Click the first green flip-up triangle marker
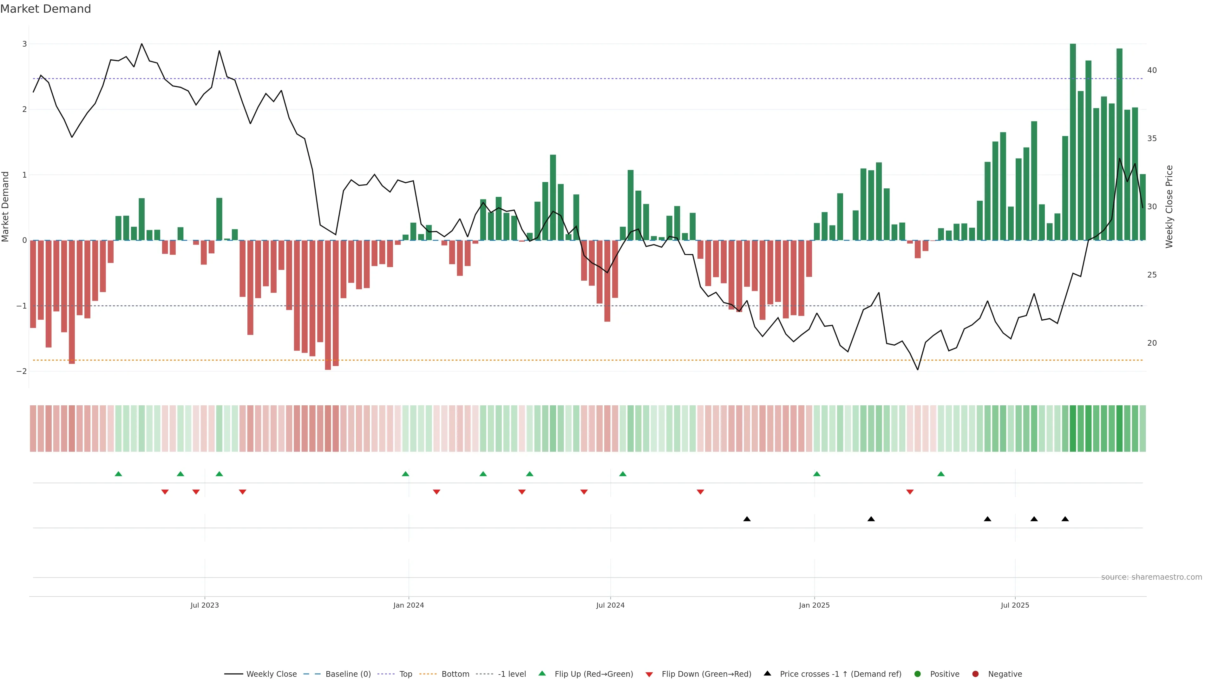The height and width of the screenshot is (685, 1218). pos(119,474)
